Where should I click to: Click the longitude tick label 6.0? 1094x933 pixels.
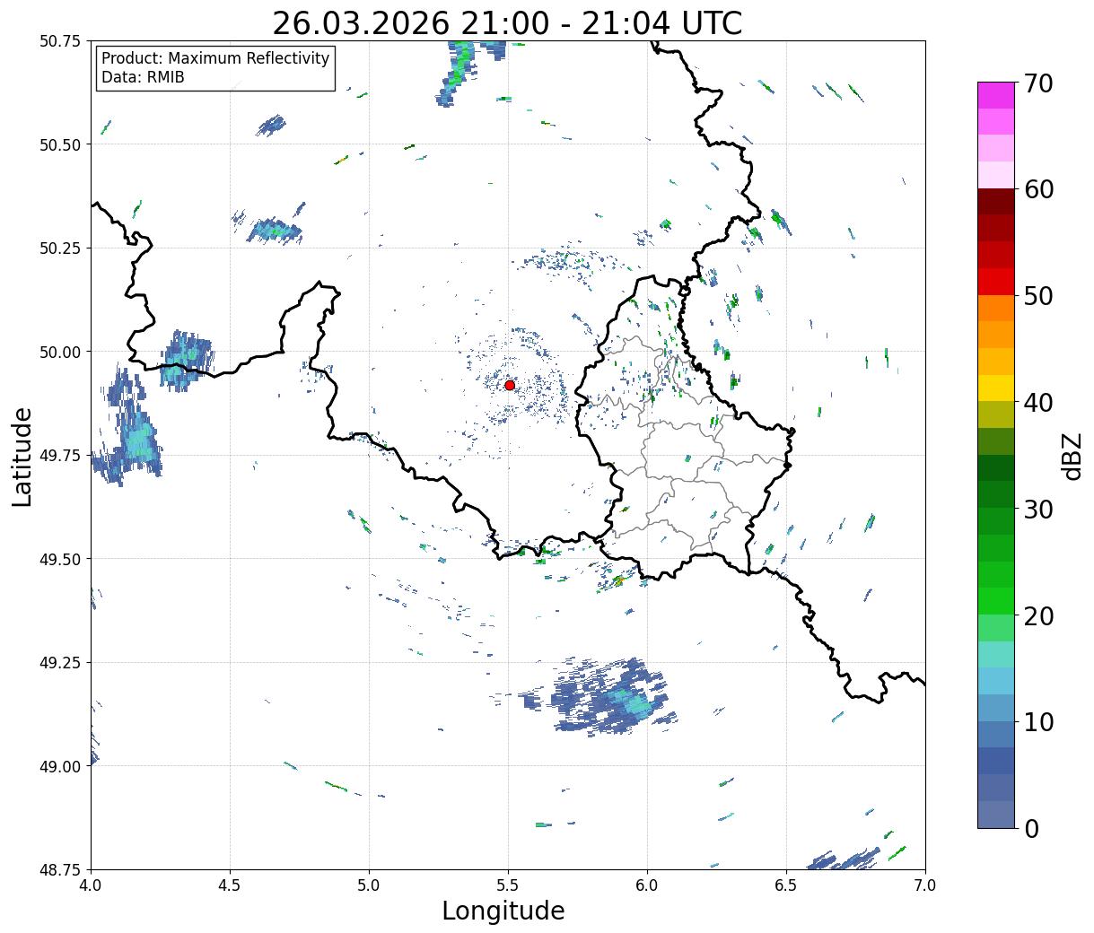pyautogui.click(x=647, y=885)
